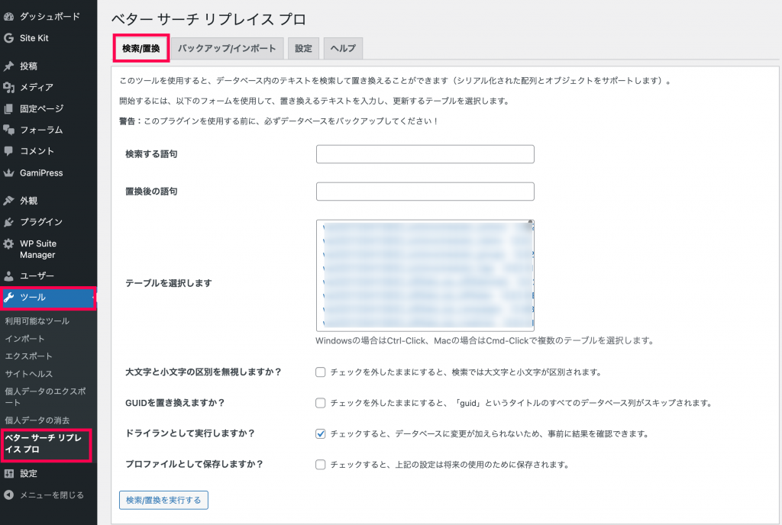Uncheck the dry run checkbox
The image size is (782, 525).
tap(320, 434)
